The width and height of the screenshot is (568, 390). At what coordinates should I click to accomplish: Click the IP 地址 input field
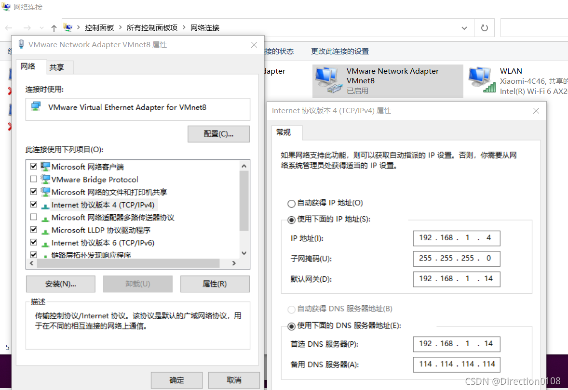pyautogui.click(x=457, y=238)
